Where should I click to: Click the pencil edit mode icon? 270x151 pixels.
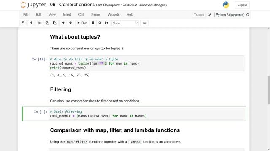210,15
